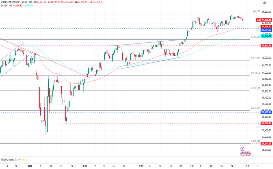Select the EMA 50/100 indicator legend
The image size is (273, 169).
click(x=6, y=6)
